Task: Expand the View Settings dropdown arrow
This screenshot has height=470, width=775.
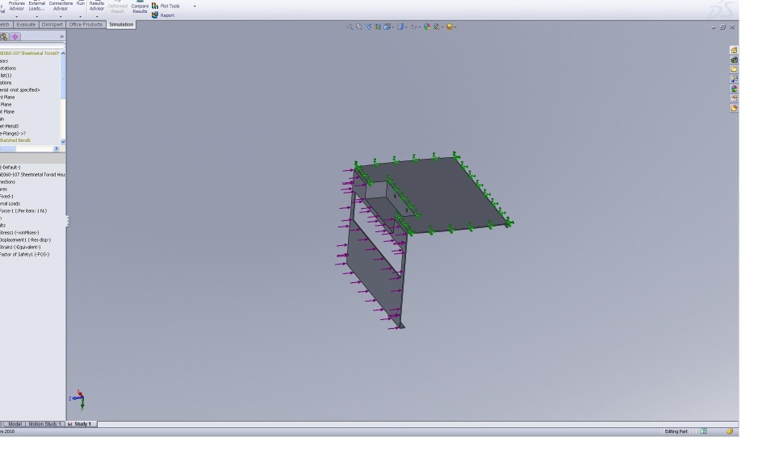Action: click(x=455, y=27)
